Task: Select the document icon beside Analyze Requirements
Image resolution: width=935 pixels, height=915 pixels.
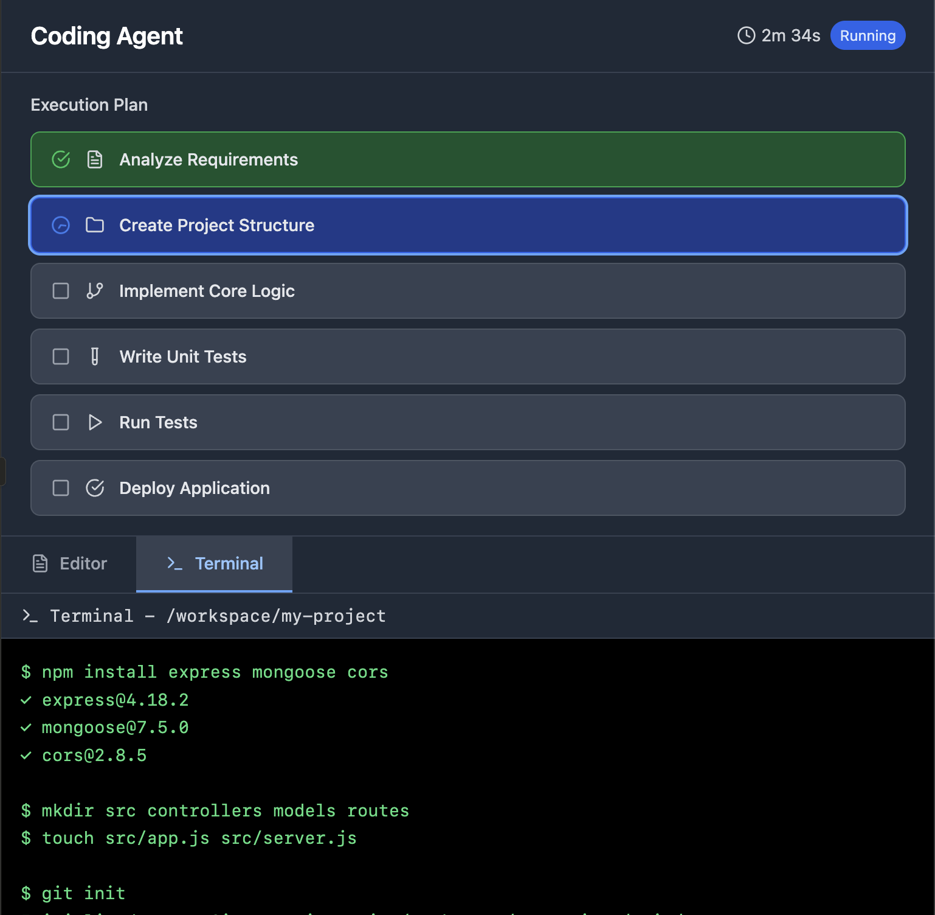Action: coord(95,159)
